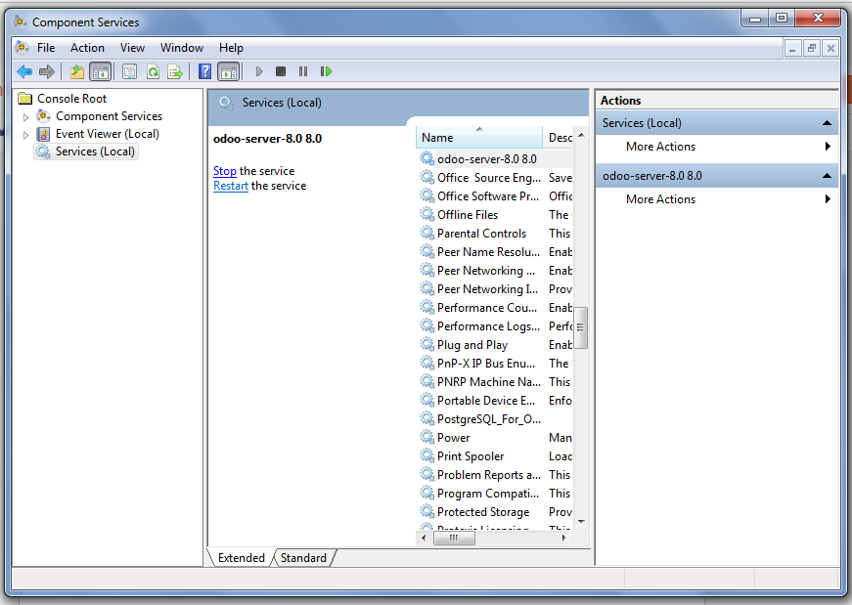Image resolution: width=852 pixels, height=605 pixels.
Task: Click the Component Services tree node icon
Action: coord(43,115)
